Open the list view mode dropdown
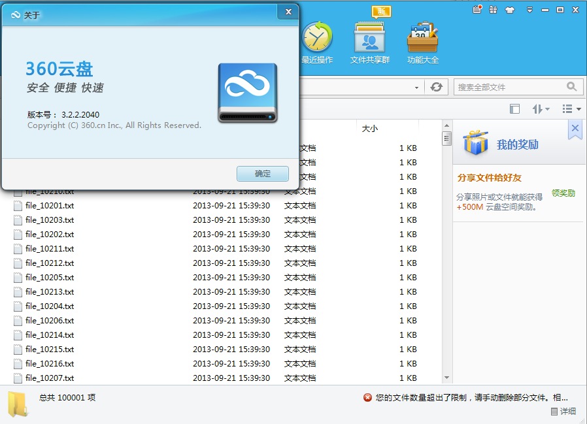 [571, 109]
